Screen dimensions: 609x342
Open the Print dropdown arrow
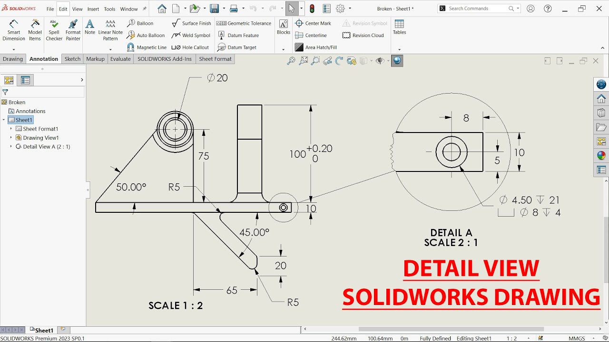[x=243, y=9]
